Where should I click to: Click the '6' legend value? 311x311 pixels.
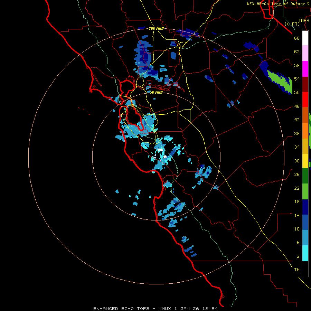[x=298, y=243]
